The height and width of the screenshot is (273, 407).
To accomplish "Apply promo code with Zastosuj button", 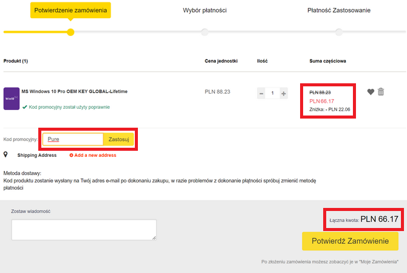I will click(x=118, y=139).
